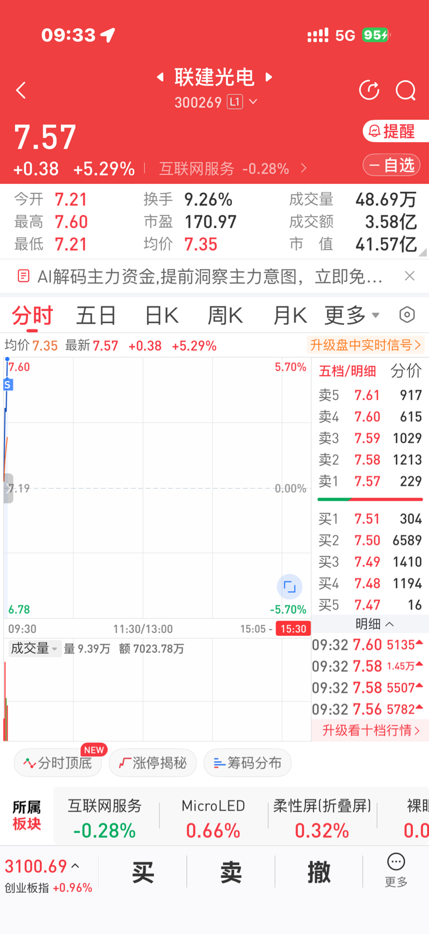Tap the 换手 9.26% value
Image resolution: width=429 pixels, height=934 pixels.
[x=208, y=200]
